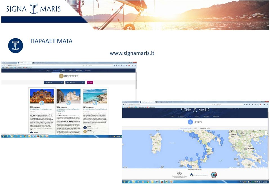Click the search box in the Ports browser window
Viewport: 270px width, 184px height.
click(229, 105)
